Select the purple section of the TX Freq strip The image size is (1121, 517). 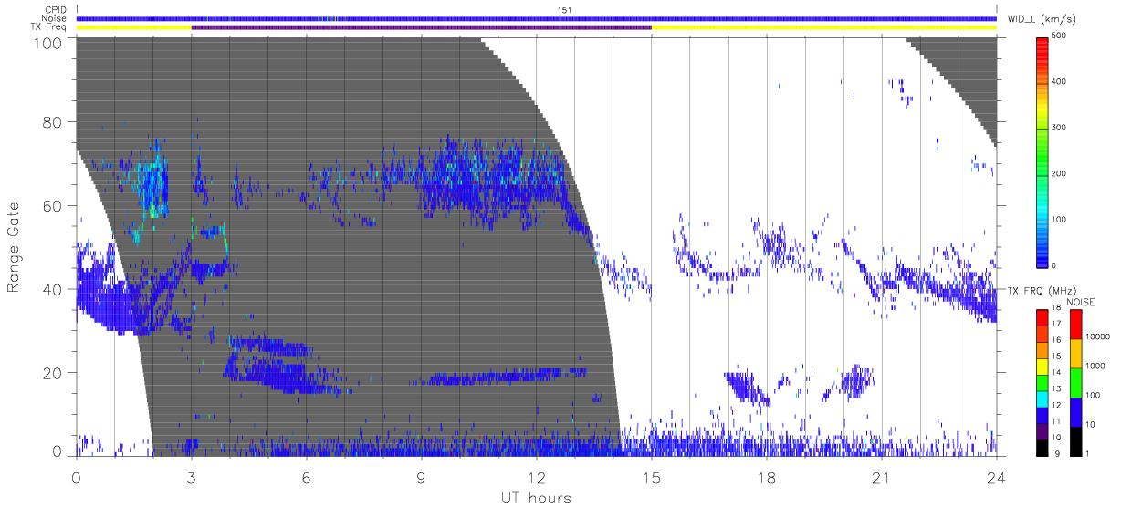421,27
